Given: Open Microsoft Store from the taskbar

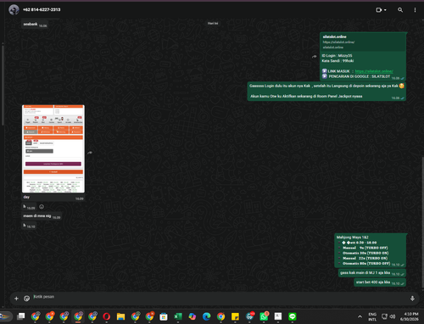Looking at the screenshot, I should point(164,316).
